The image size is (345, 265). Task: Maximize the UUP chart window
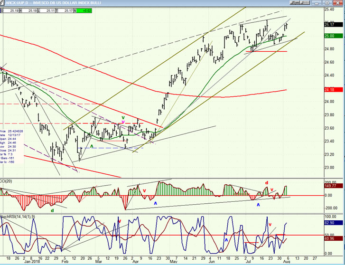[327, 3]
